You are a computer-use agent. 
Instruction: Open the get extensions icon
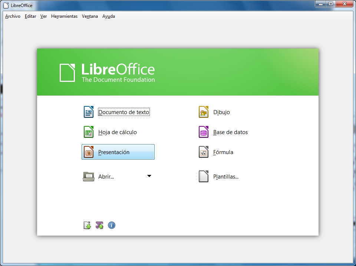click(x=99, y=225)
